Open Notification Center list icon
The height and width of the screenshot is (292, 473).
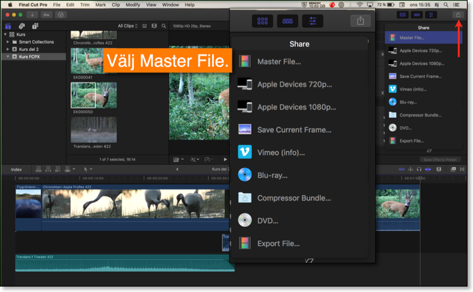[457, 5]
